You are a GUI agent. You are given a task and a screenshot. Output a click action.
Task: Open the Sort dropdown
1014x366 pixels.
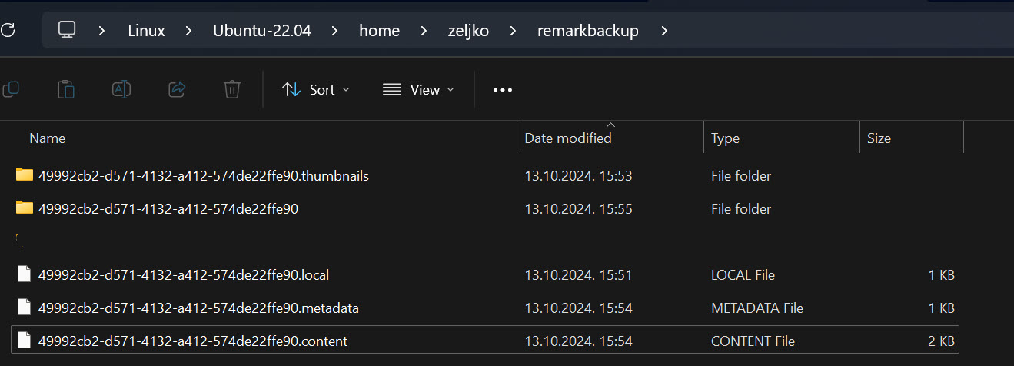click(316, 90)
